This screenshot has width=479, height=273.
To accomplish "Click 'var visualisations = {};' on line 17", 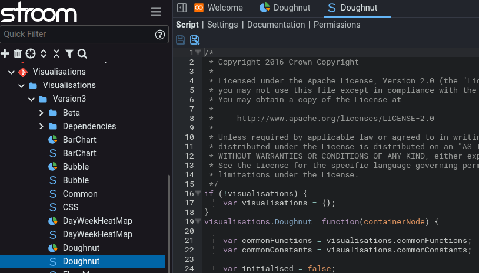I will [x=279, y=203].
